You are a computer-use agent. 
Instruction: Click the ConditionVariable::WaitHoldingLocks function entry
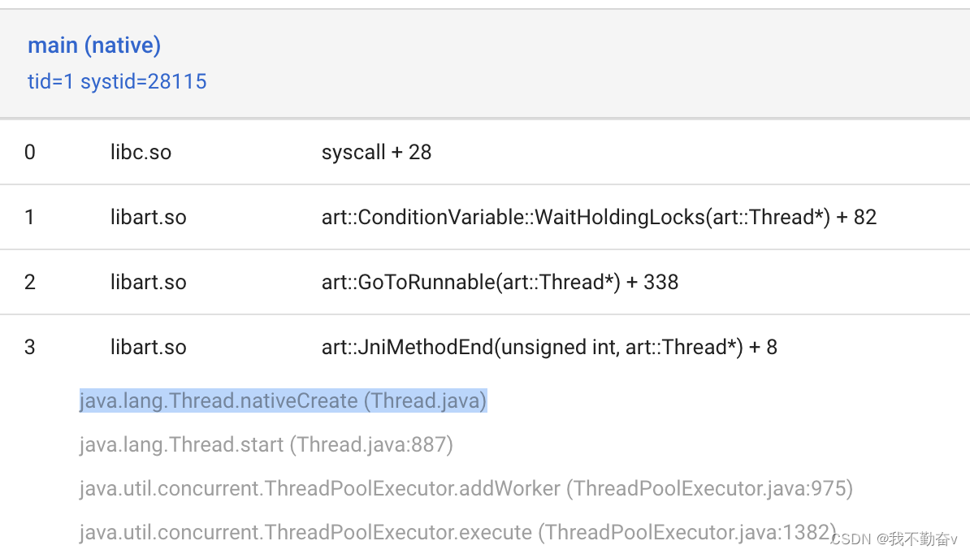point(599,217)
